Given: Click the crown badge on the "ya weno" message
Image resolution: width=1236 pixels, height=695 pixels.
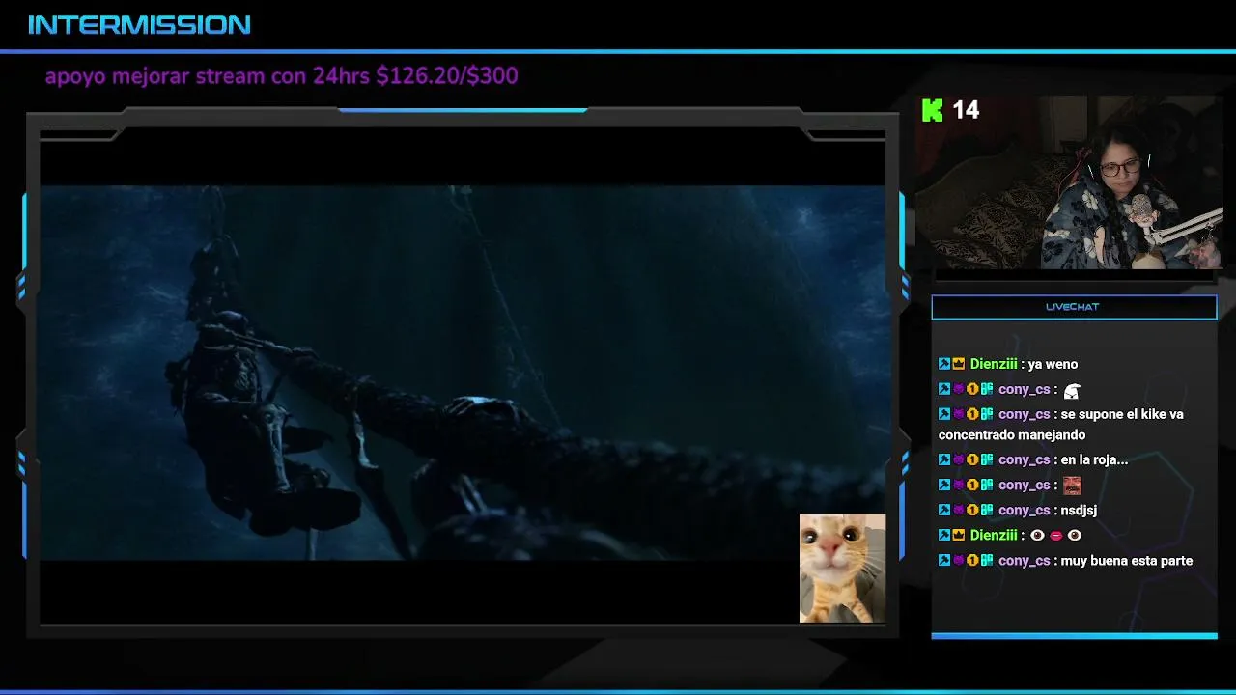Looking at the screenshot, I should click(959, 364).
